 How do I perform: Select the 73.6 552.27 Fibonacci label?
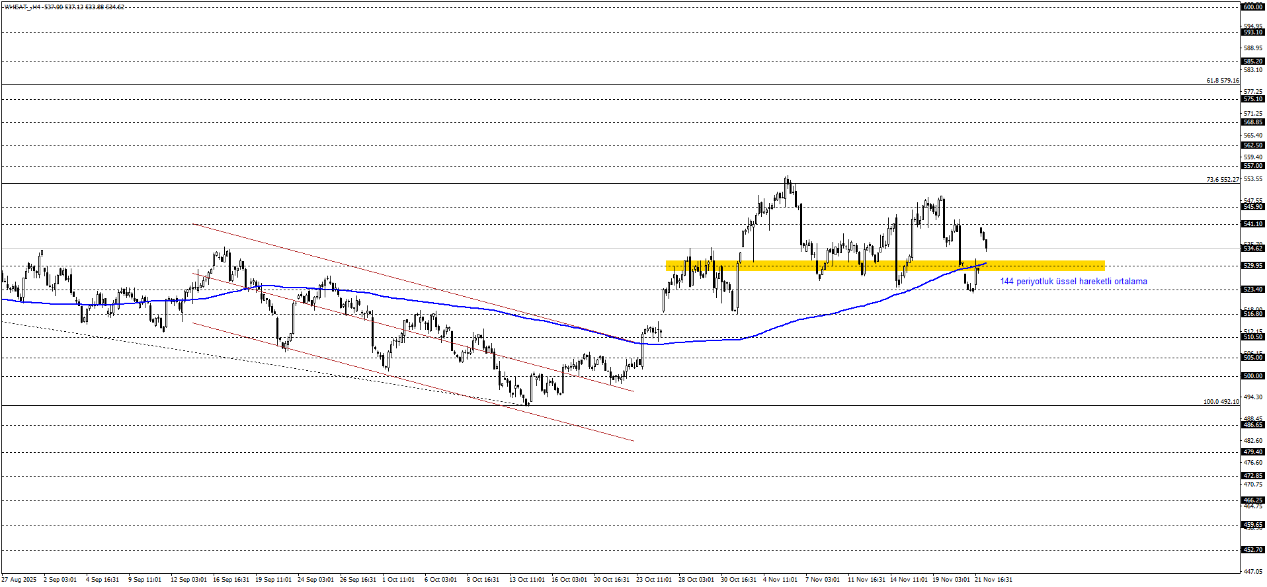[x=1222, y=180]
